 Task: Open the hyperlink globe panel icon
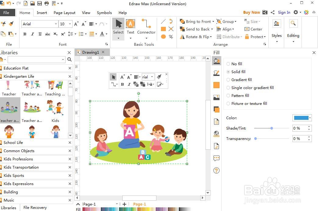click(216, 134)
